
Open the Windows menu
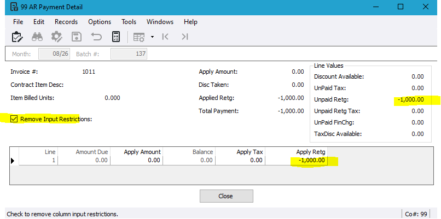[160, 22]
